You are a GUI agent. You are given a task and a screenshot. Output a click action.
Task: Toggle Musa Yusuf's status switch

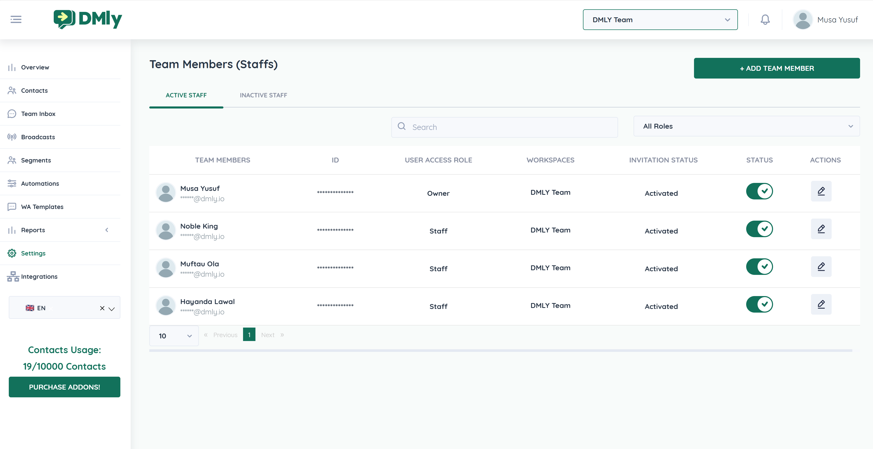coord(759,191)
